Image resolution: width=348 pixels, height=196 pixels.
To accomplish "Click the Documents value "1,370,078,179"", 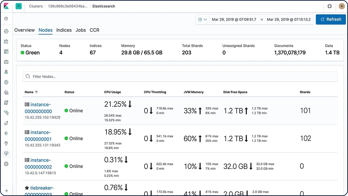I will click(290, 53).
